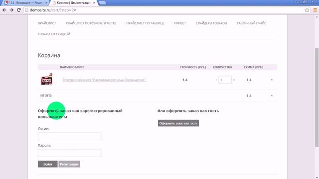
Task: Click СТОИМОСТЬ (РУБ.) column header
Action: (x=193, y=67)
